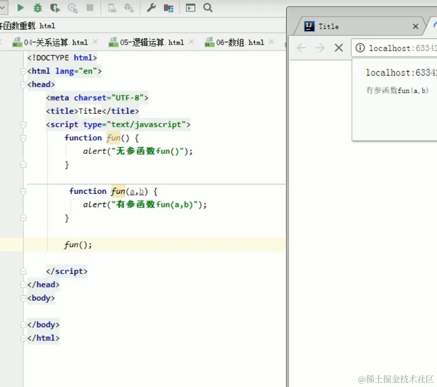The image size is (437, 387).
Task: Close the browser Title tab
Action: pyautogui.click(x=416, y=27)
